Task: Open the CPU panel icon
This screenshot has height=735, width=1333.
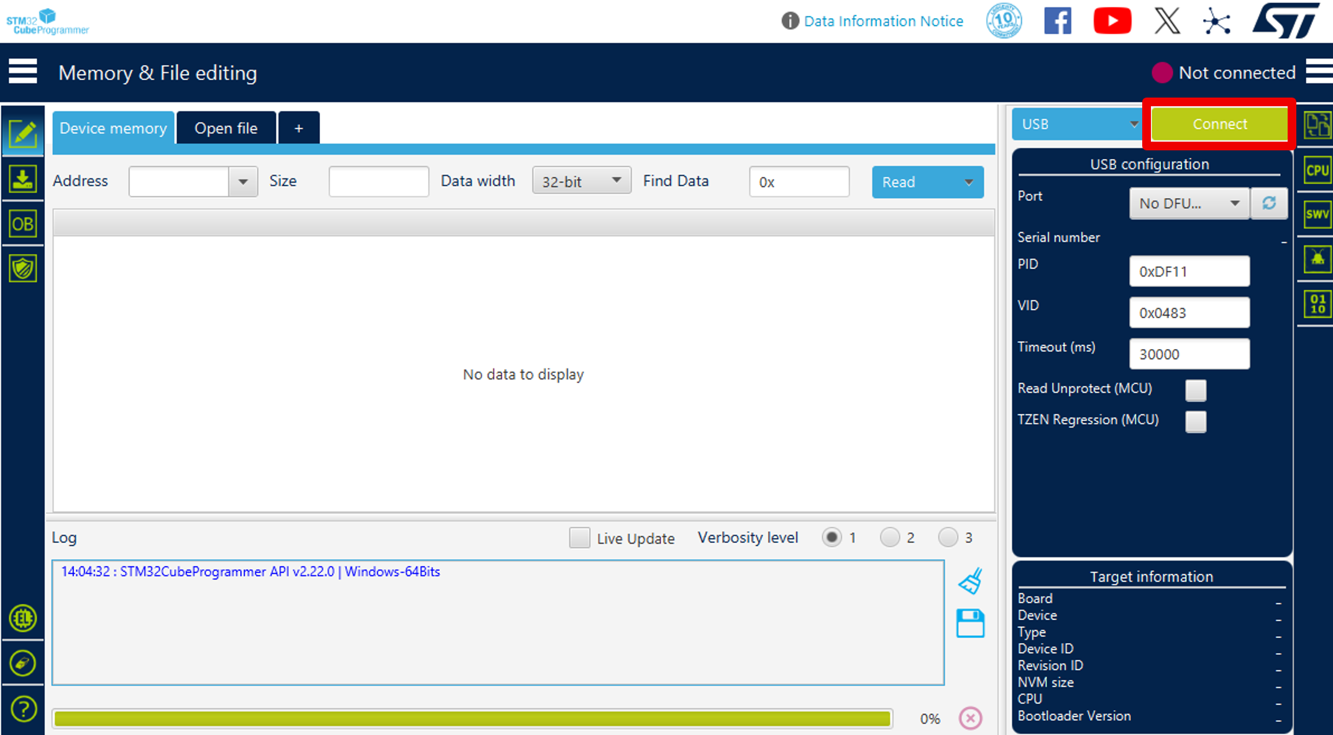Action: (1317, 170)
